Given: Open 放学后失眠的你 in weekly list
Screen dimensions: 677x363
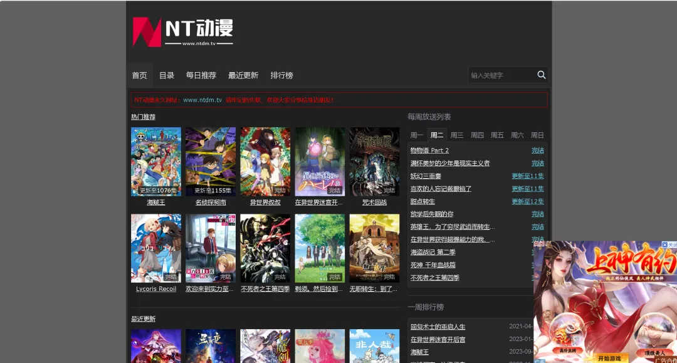Looking at the screenshot, I should 432,214.
